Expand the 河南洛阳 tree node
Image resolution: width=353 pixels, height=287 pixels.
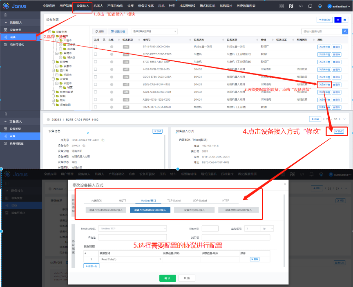pos(54,105)
